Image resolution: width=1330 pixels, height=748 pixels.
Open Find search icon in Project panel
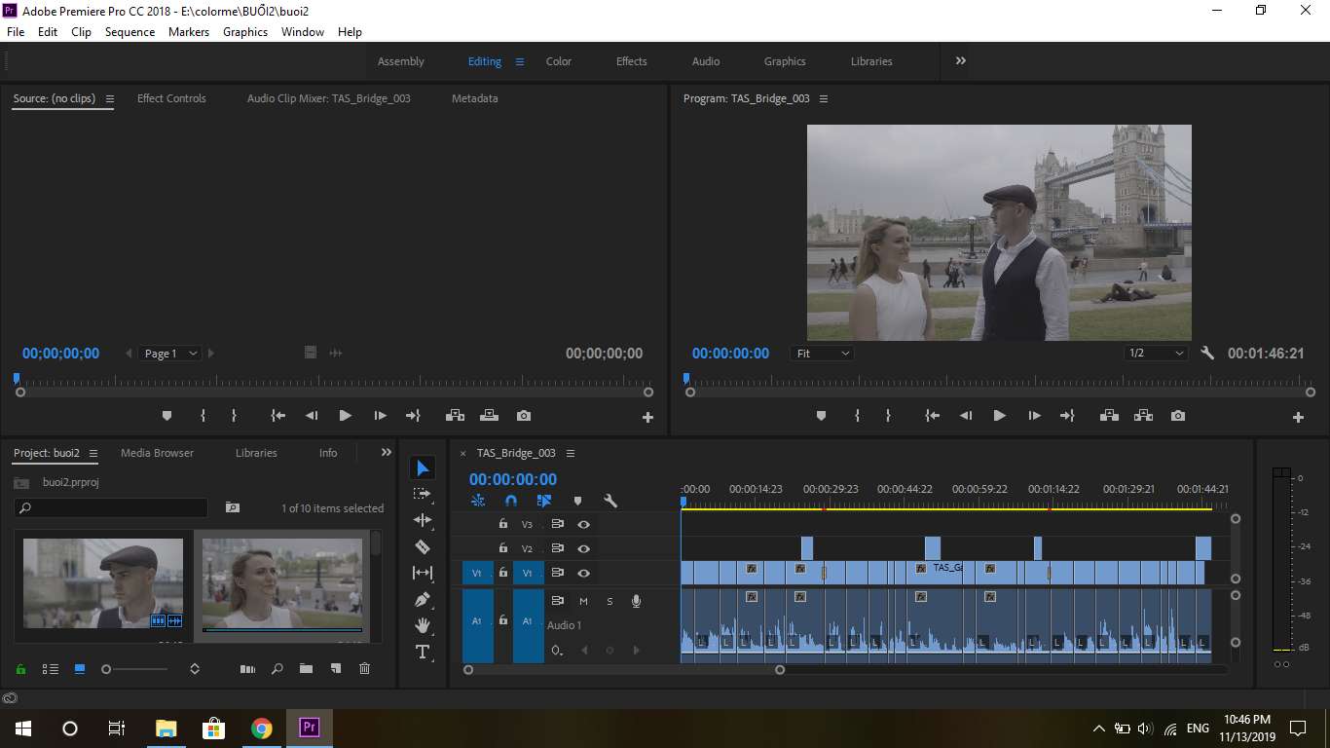(277, 669)
